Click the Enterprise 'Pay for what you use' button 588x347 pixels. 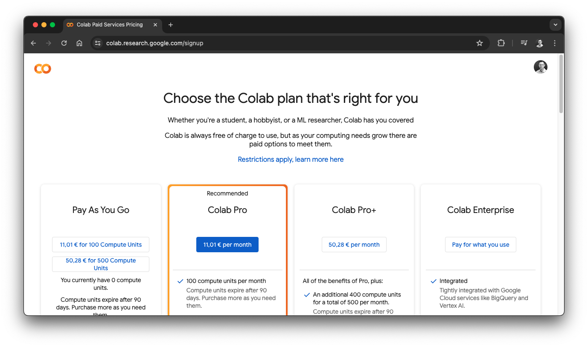point(480,245)
